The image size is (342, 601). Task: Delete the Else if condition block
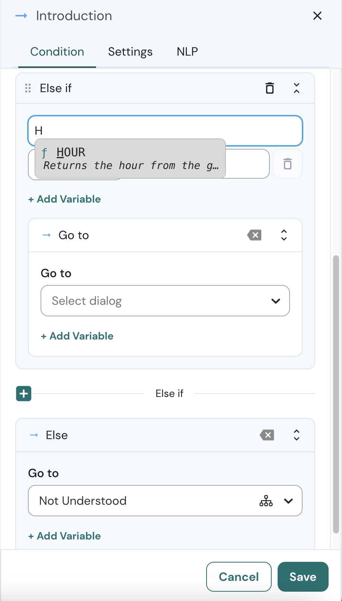[270, 88]
